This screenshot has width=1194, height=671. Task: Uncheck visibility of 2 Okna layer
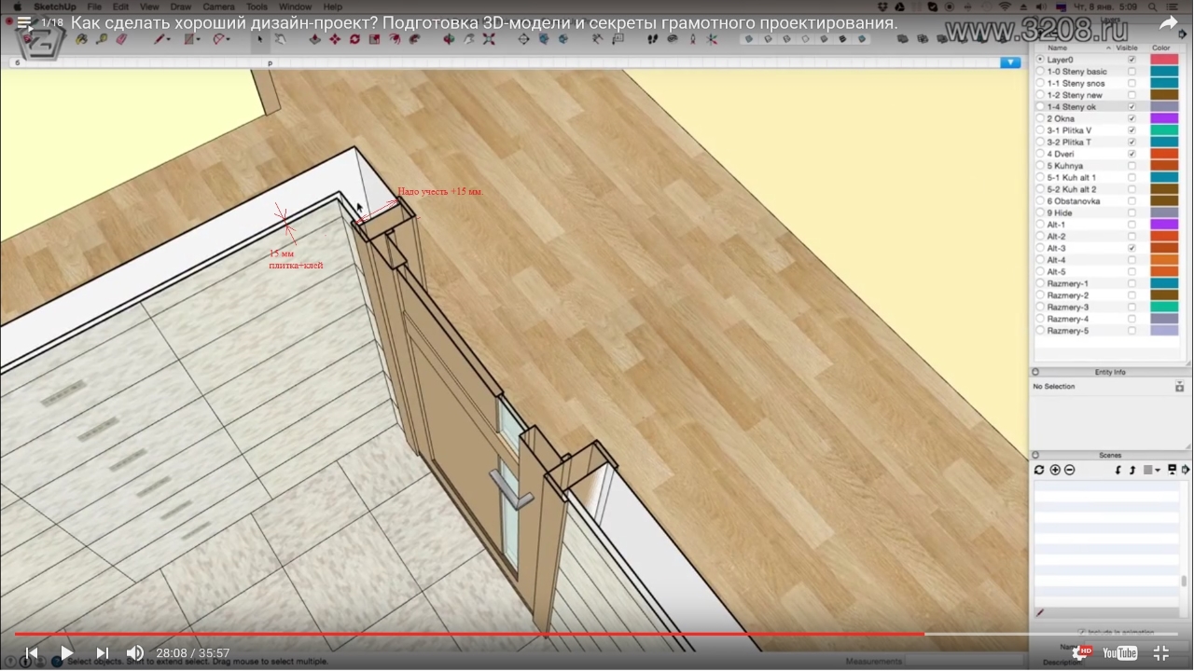pyautogui.click(x=1132, y=118)
